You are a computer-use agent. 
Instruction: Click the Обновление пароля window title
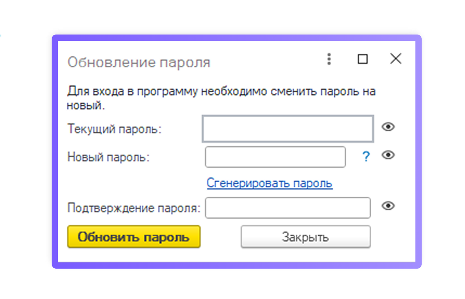pos(139,62)
